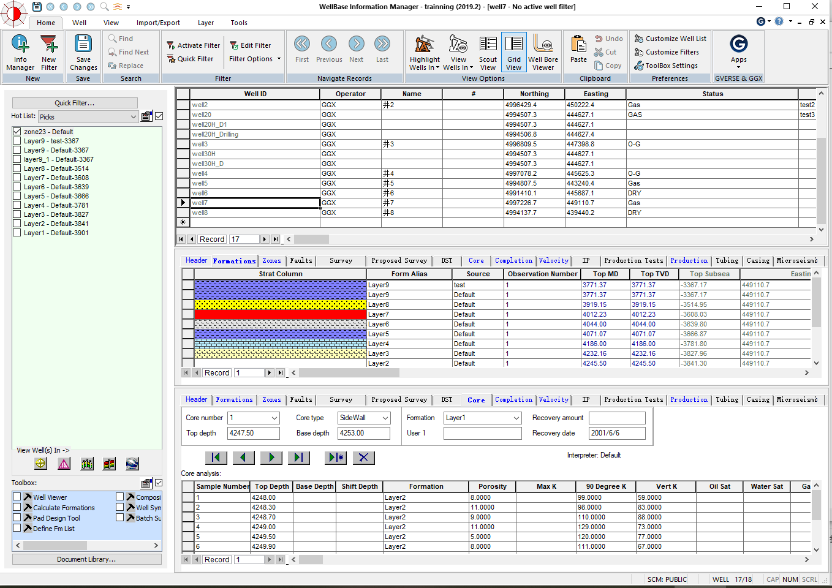Click the Quick Filter... button
Image resolution: width=832 pixels, height=588 pixels.
(75, 103)
